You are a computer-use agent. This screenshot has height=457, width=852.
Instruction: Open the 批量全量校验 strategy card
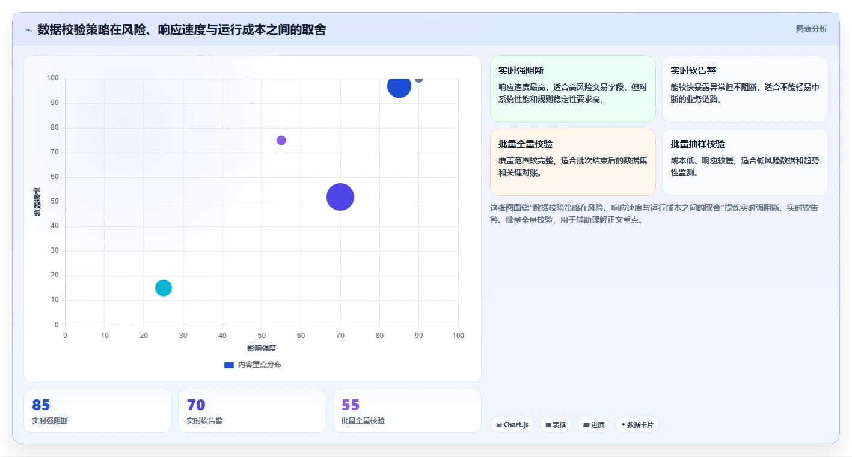point(573,162)
